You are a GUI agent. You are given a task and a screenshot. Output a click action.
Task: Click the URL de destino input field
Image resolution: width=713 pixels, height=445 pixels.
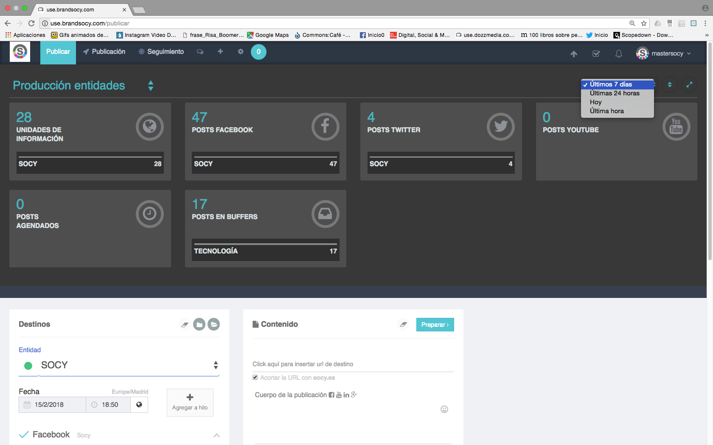tap(353, 364)
